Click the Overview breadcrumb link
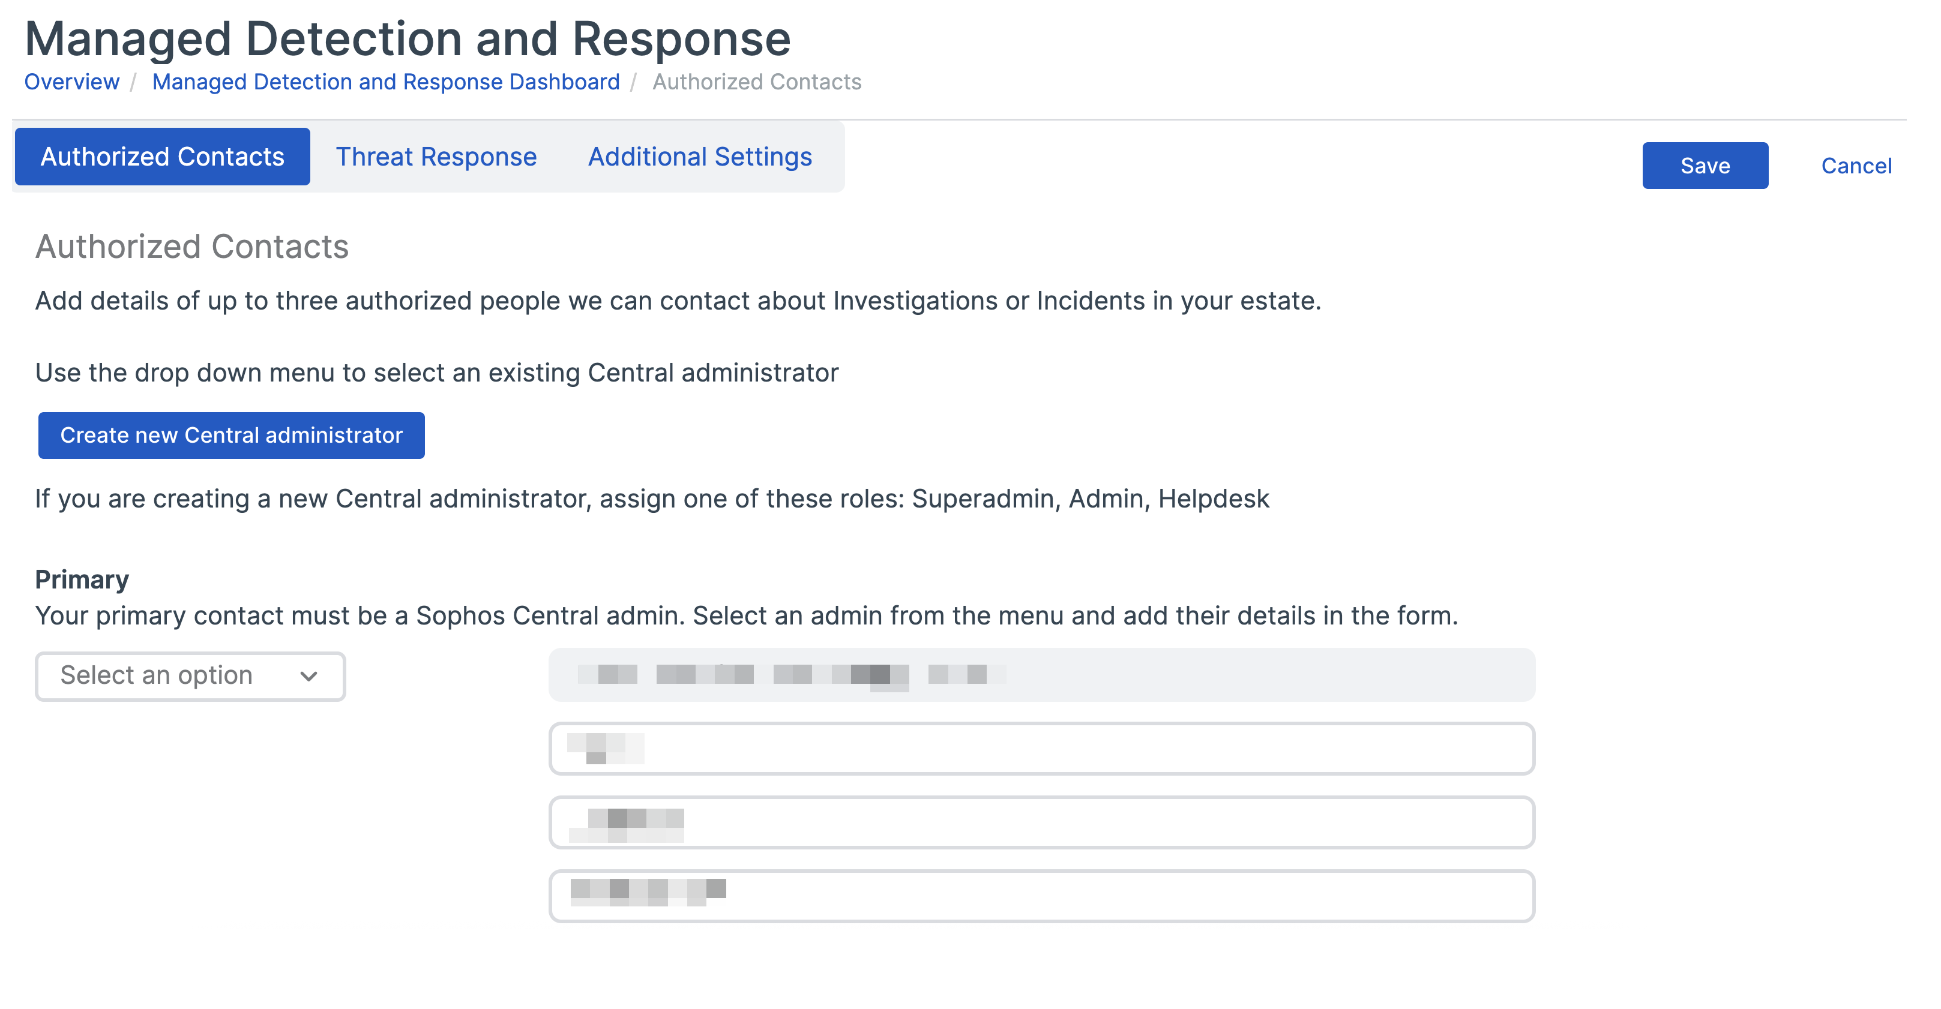This screenshot has width=1941, height=1009. coord(71,82)
